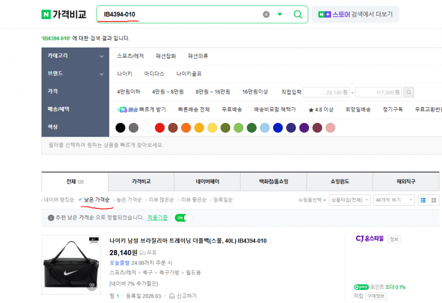
Task: Click the Naver 가격비교 logo
Action: click(x=64, y=14)
